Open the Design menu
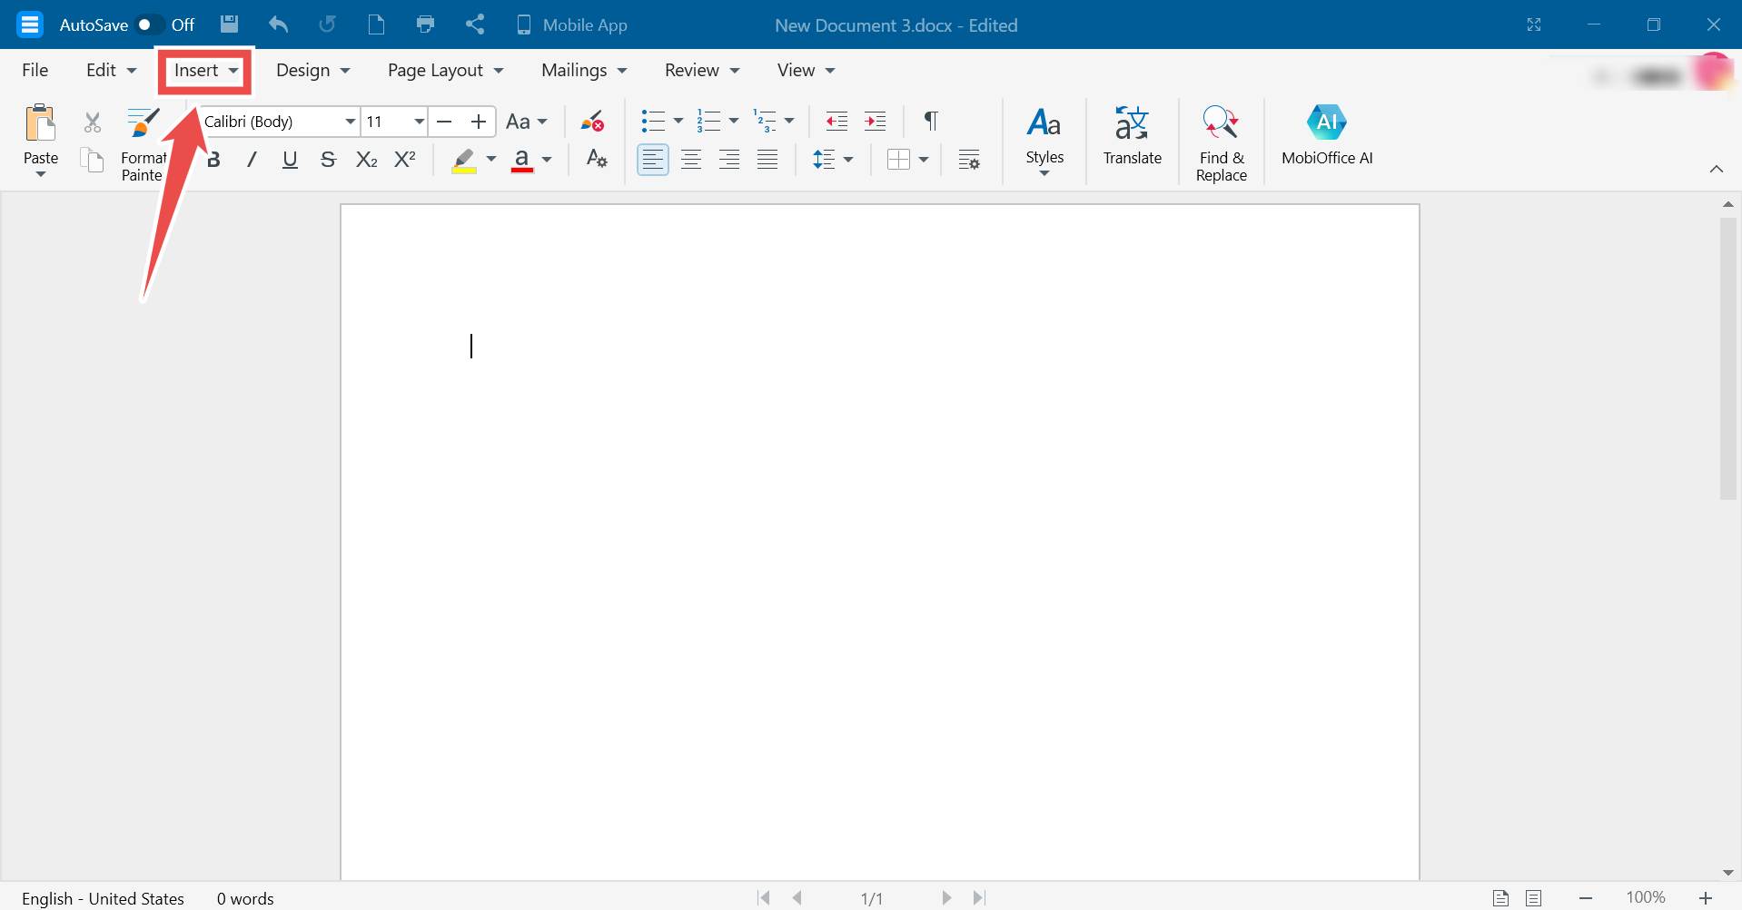The width and height of the screenshot is (1742, 910). 312,70
